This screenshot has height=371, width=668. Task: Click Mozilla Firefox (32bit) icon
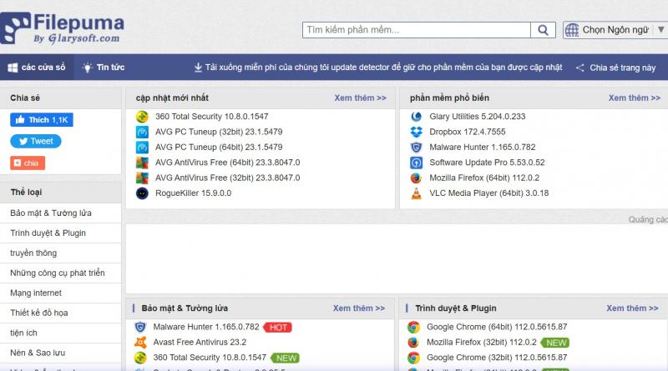413,342
